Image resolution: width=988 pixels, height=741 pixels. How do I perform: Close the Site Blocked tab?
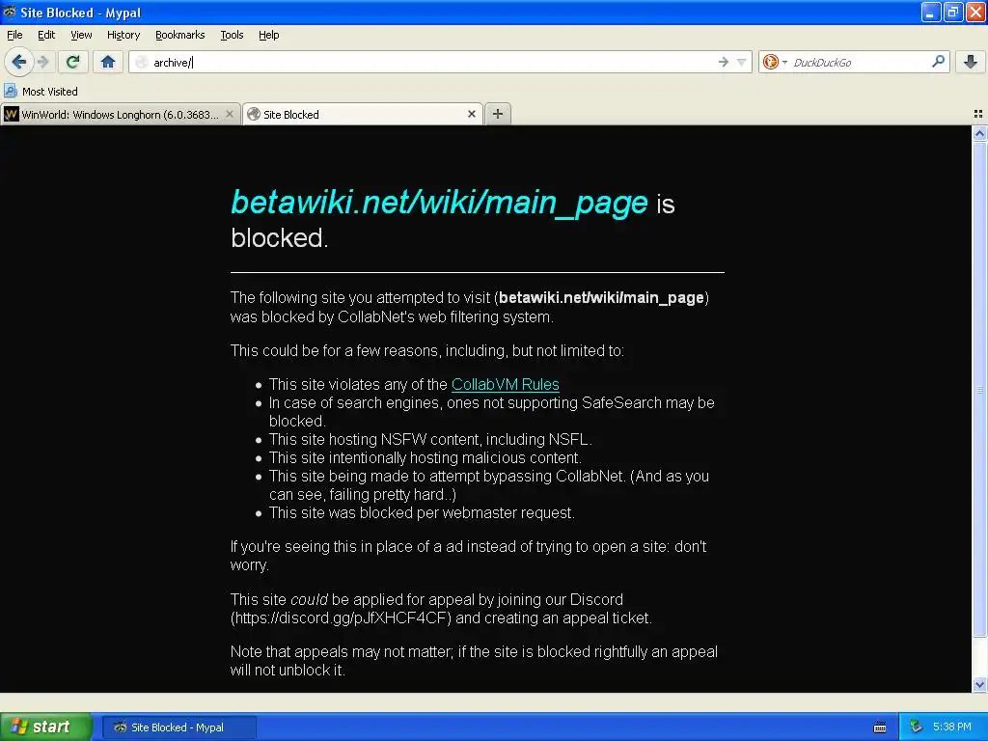(471, 114)
